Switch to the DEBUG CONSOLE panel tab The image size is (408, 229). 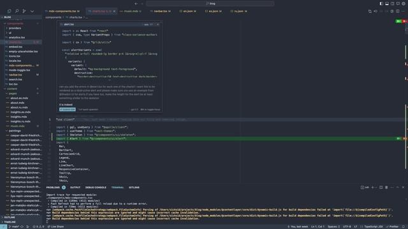pyautogui.click(x=96, y=188)
